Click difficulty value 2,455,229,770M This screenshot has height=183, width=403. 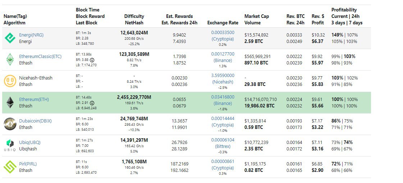pyautogui.click(x=134, y=97)
